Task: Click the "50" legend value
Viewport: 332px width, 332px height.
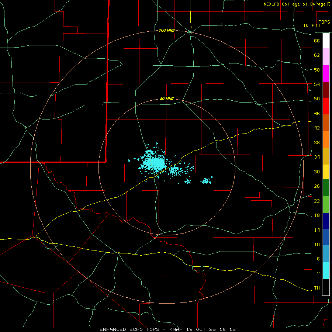Action: coord(317,99)
